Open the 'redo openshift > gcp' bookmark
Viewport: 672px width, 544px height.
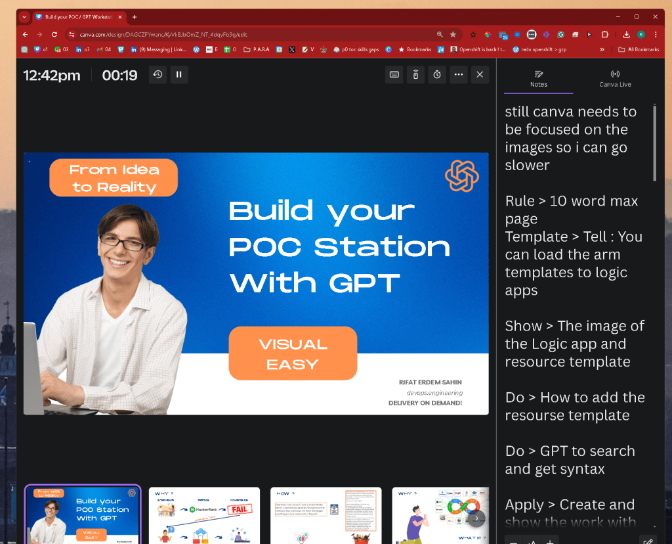(539, 49)
